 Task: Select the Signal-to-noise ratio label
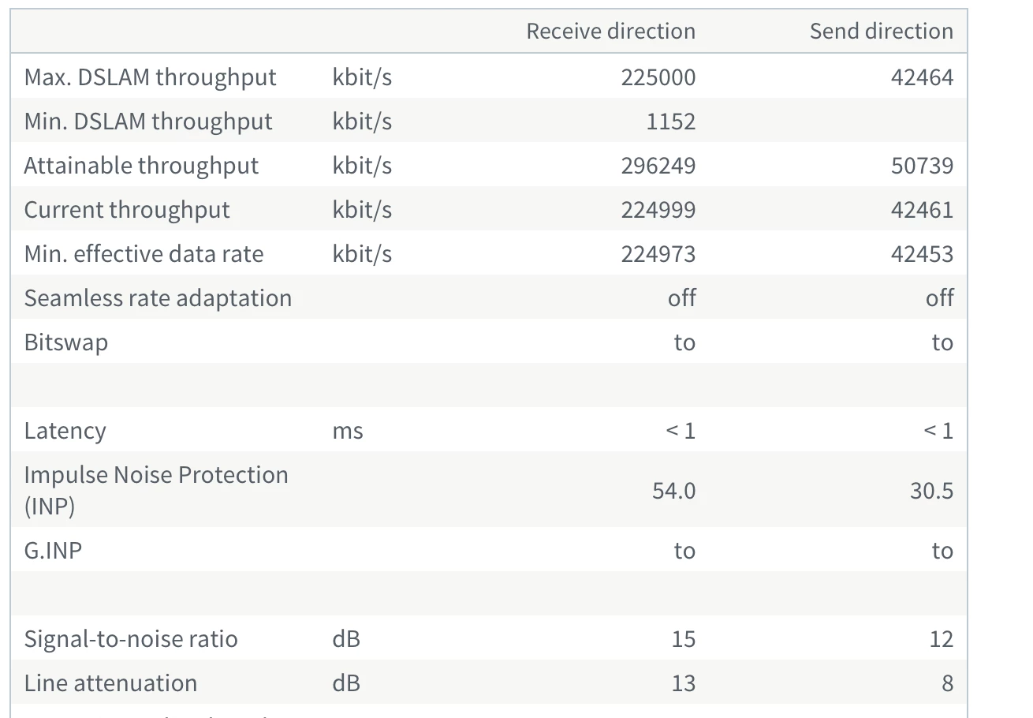131,639
